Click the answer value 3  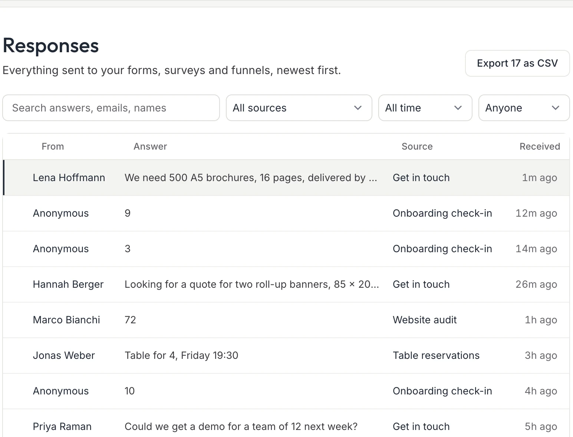(128, 249)
